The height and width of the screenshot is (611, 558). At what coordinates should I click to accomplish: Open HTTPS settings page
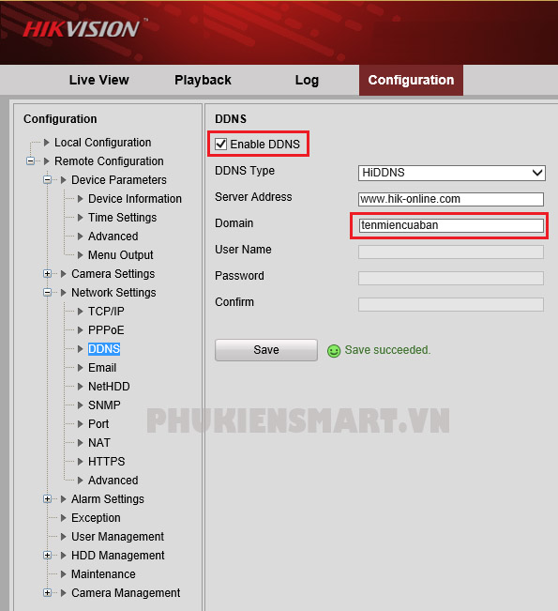106,462
